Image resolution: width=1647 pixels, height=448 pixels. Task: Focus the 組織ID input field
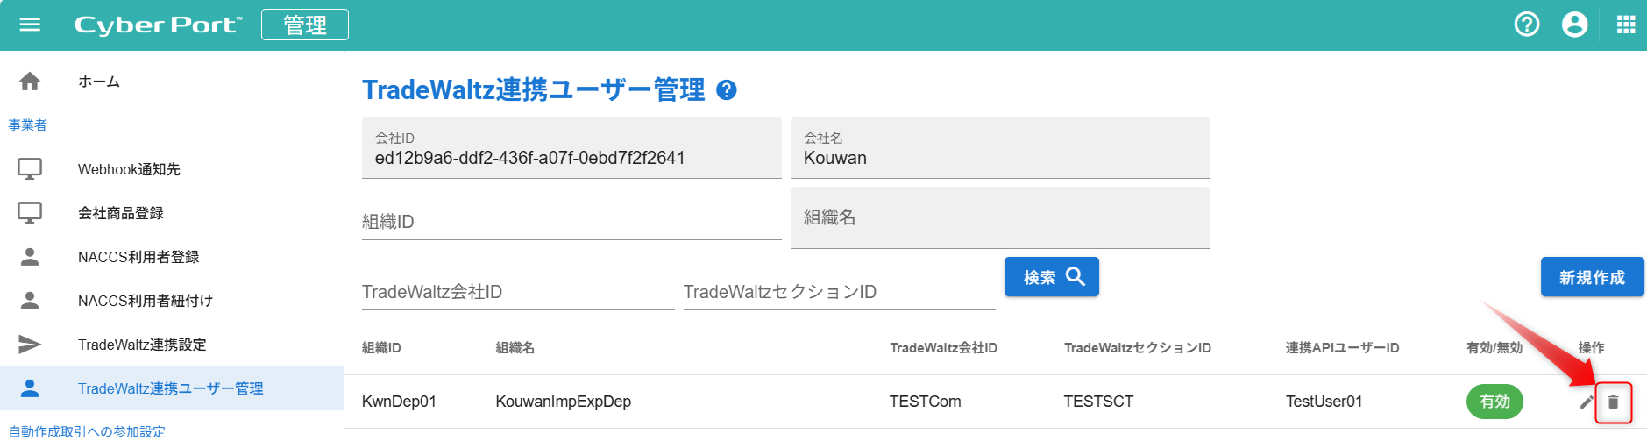[x=571, y=221]
